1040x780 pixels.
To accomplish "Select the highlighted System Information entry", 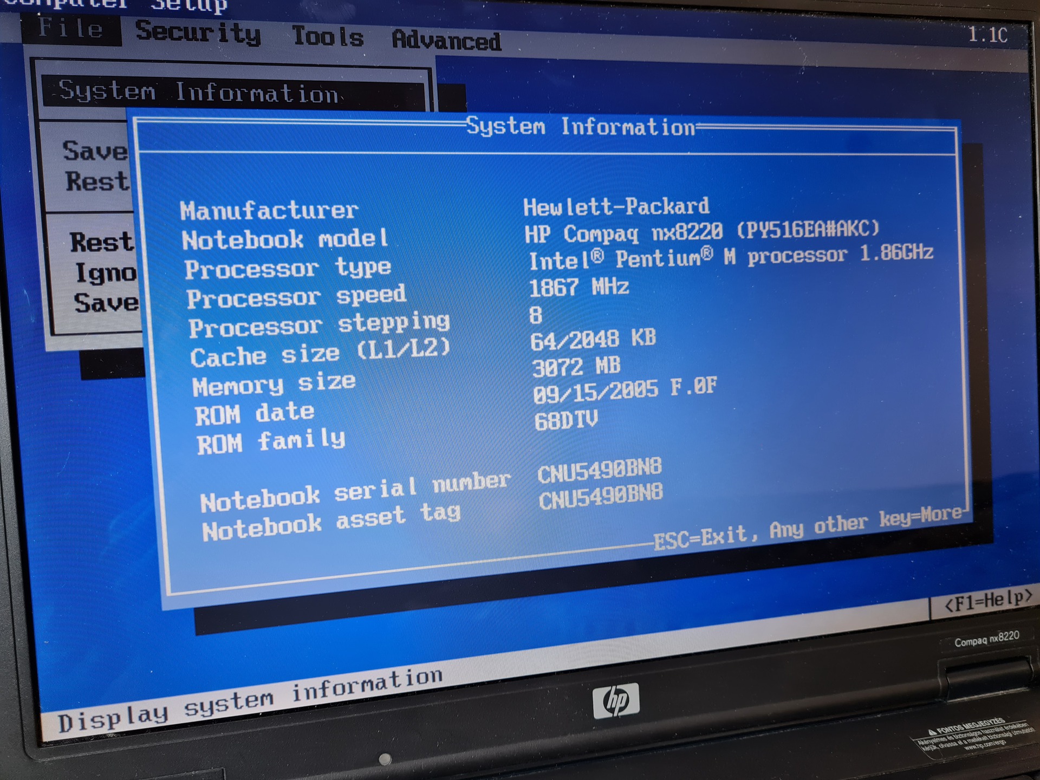I will click(x=199, y=92).
